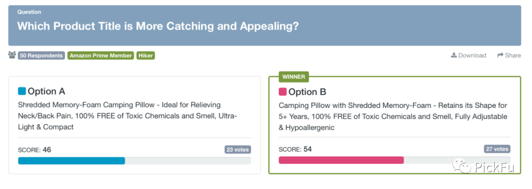Viewport: 532px width, 189px height.
Task: Click the WINNER label on Option B
Action: pyautogui.click(x=294, y=77)
